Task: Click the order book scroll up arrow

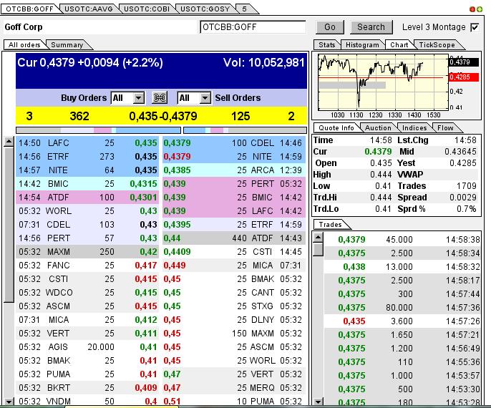Action: click(9, 142)
